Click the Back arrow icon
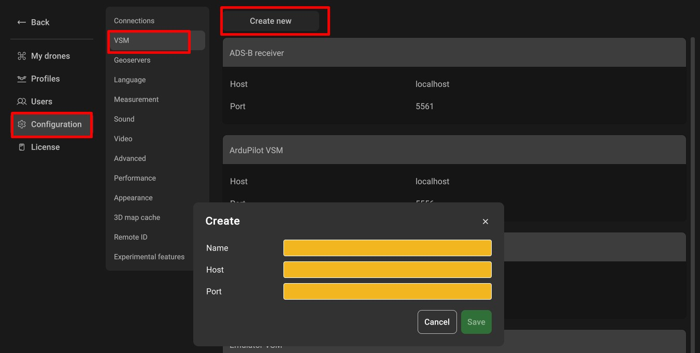 pos(21,22)
